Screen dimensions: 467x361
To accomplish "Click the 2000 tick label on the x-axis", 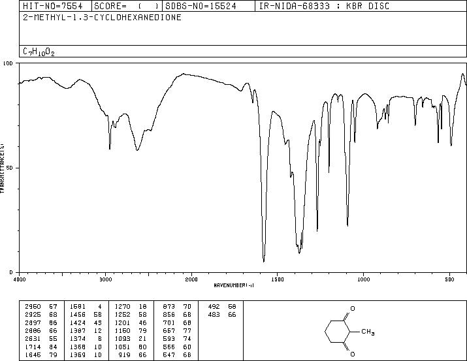I will 191,279.
